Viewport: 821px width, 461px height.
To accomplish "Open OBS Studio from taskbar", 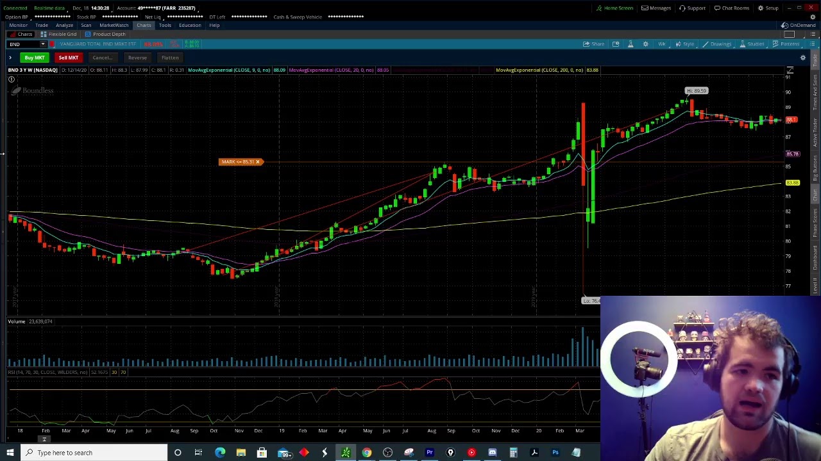I will 387,453.
